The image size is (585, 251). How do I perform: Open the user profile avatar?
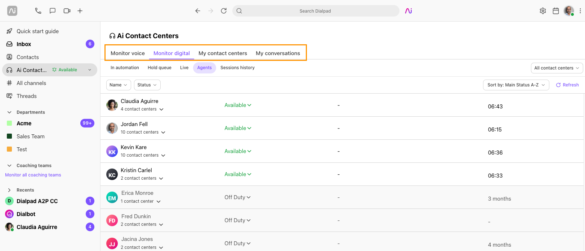point(569,11)
